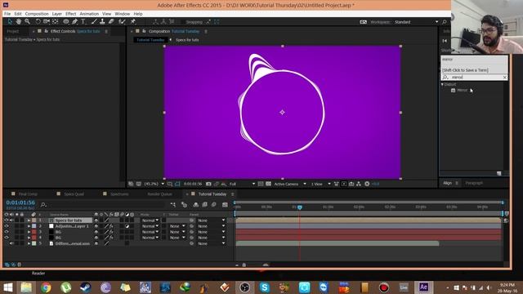
Task: Expand the Adjustment Layer 1 properties
Action: (x=29, y=226)
